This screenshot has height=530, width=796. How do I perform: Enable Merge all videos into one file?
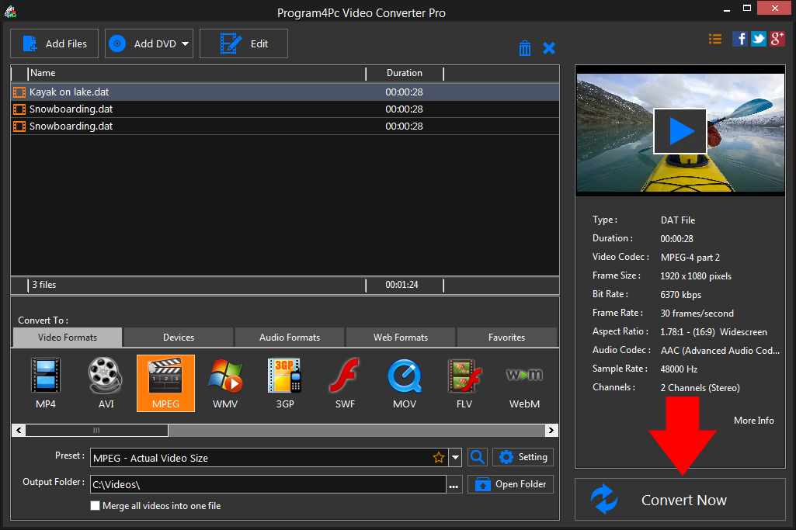point(96,506)
